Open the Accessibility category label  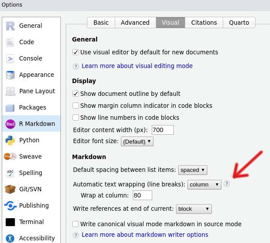(37, 238)
